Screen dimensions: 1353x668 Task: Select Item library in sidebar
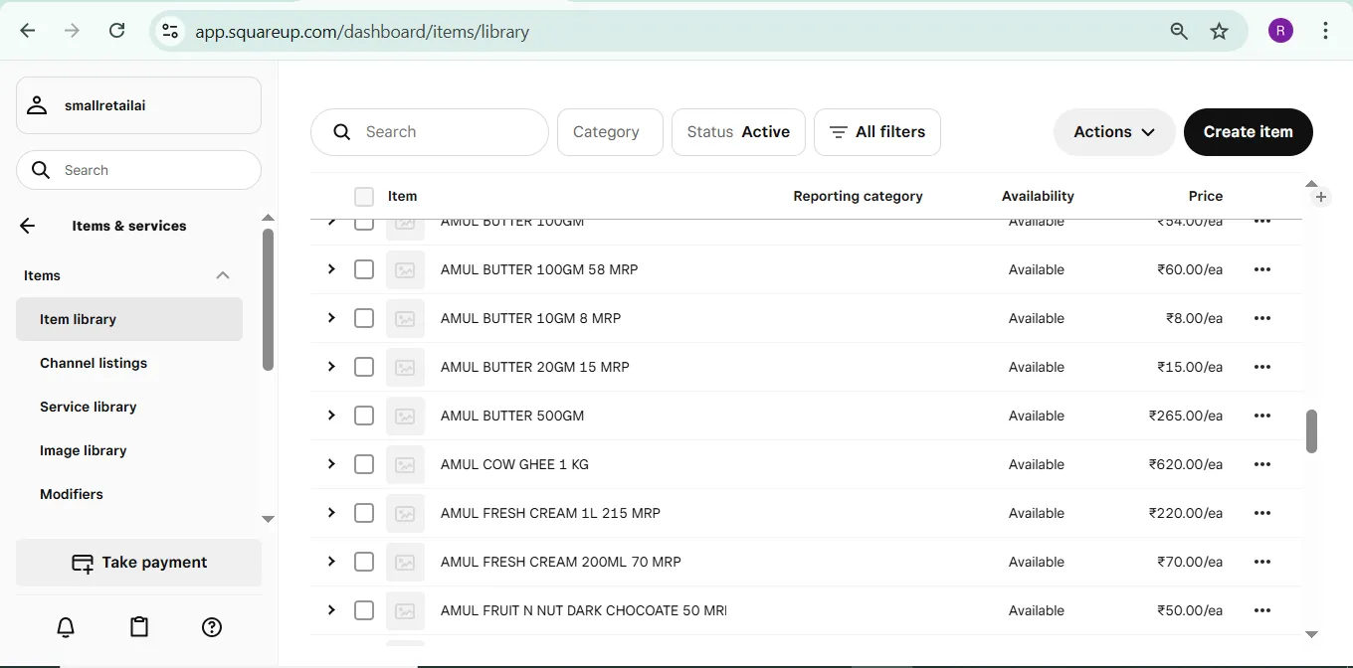tap(129, 319)
